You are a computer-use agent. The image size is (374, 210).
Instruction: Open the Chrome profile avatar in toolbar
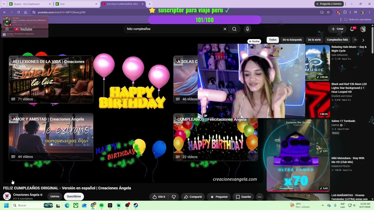pyautogui.click(x=363, y=12)
